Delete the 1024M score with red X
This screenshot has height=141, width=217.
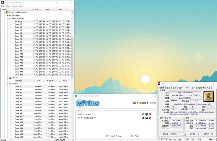point(150,118)
